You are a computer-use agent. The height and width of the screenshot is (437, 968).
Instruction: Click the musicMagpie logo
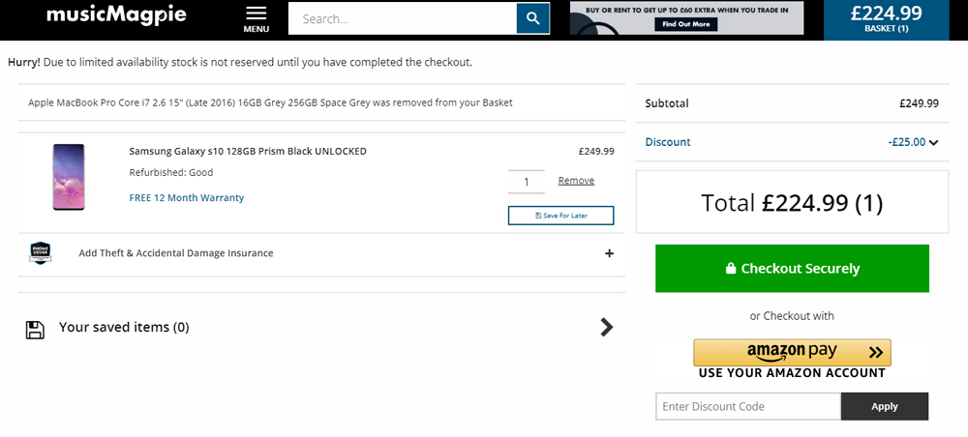click(x=116, y=15)
